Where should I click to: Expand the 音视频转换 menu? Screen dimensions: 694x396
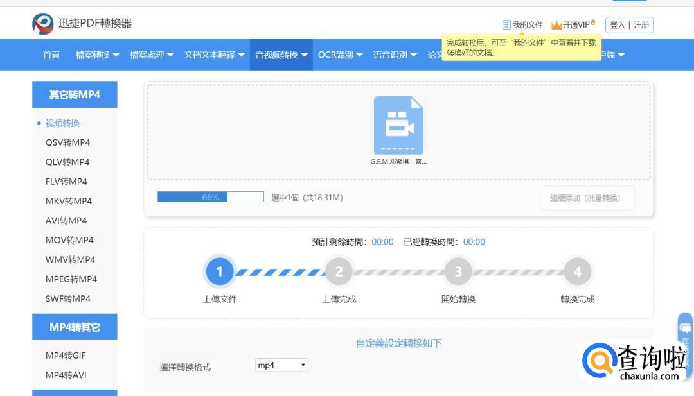pos(281,55)
